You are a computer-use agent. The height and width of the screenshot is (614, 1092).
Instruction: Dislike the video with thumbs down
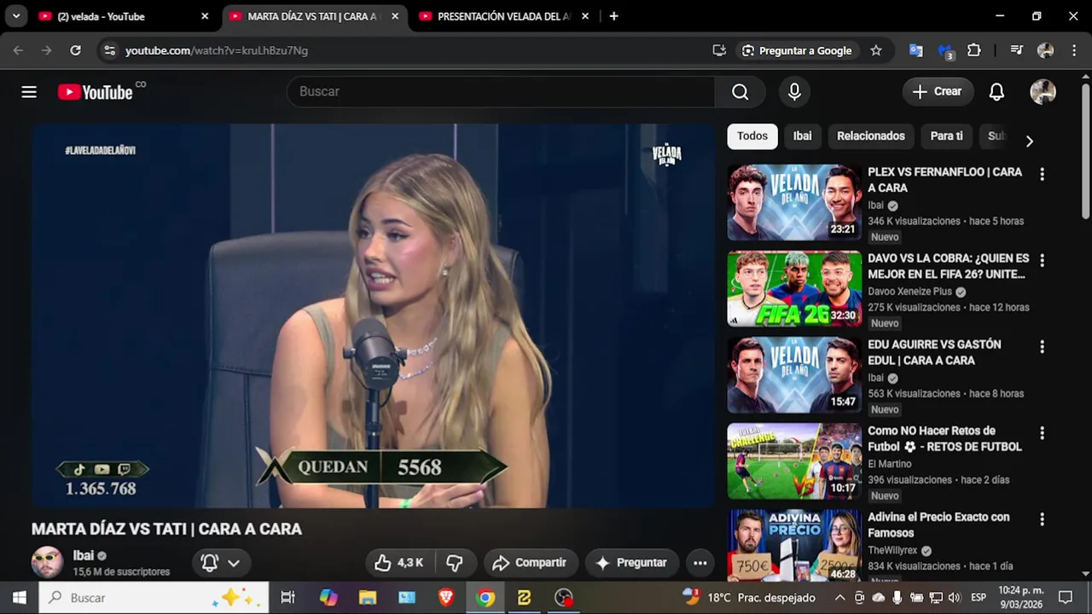[455, 563]
